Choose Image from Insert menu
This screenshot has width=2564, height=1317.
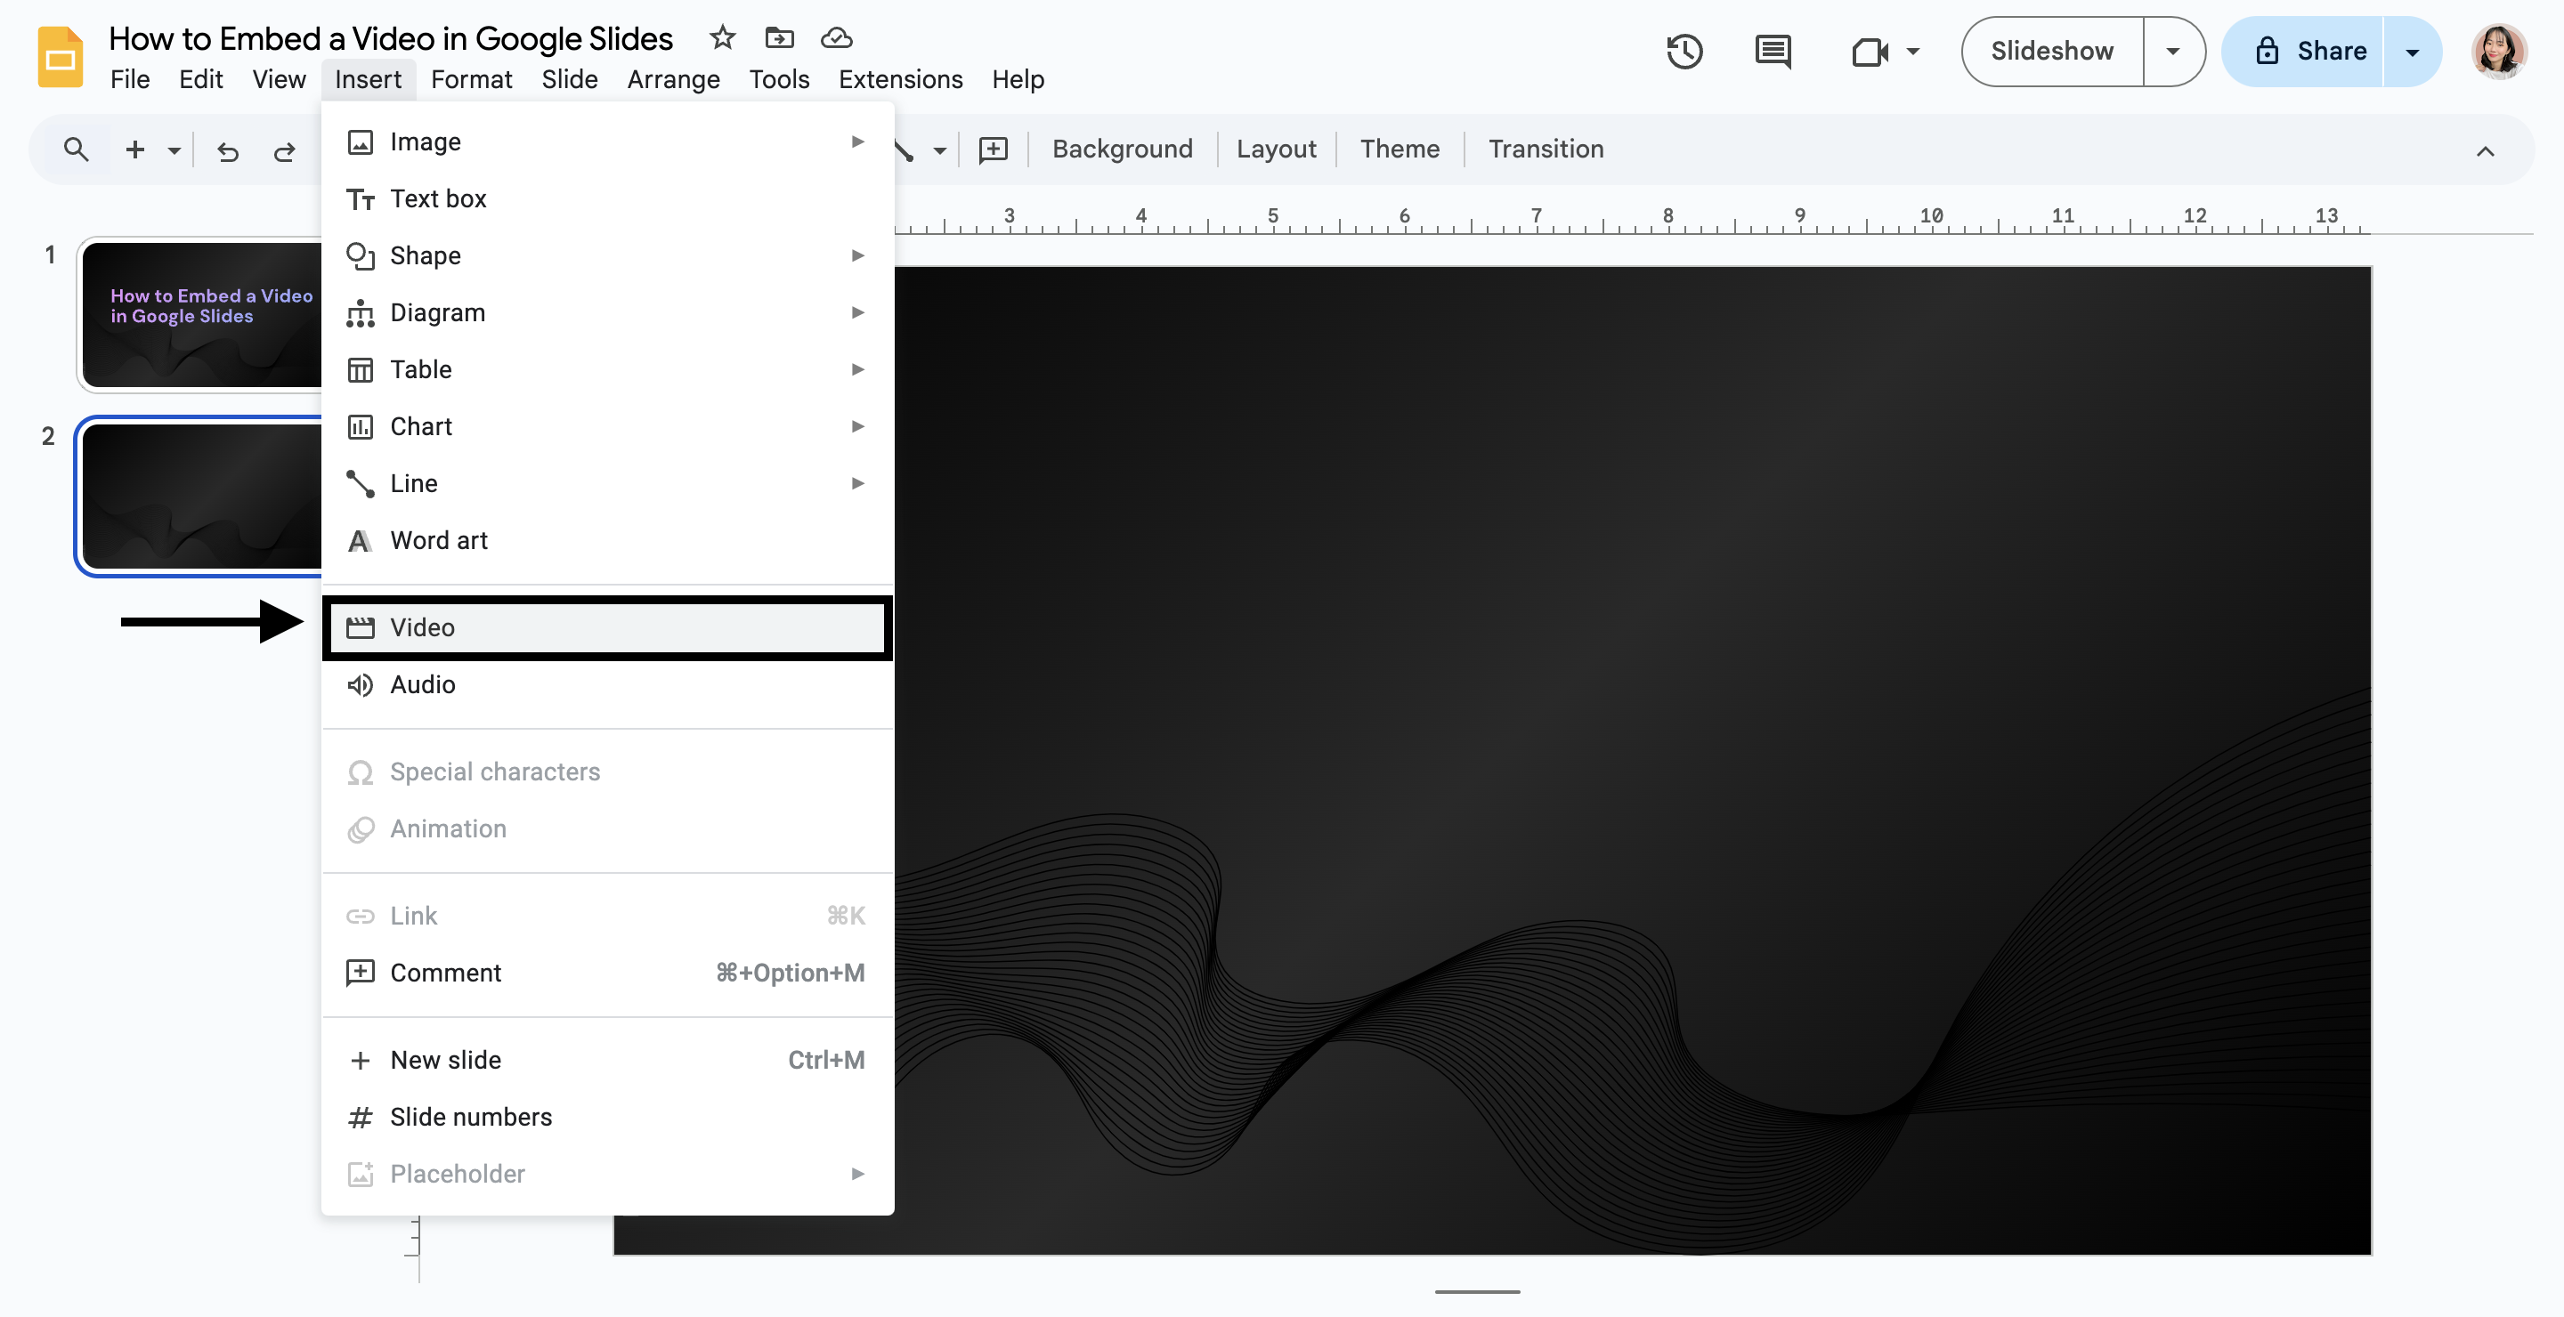(606, 142)
